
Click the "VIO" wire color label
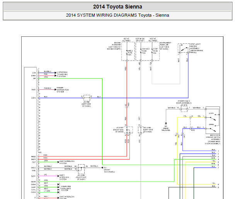click(45, 175)
